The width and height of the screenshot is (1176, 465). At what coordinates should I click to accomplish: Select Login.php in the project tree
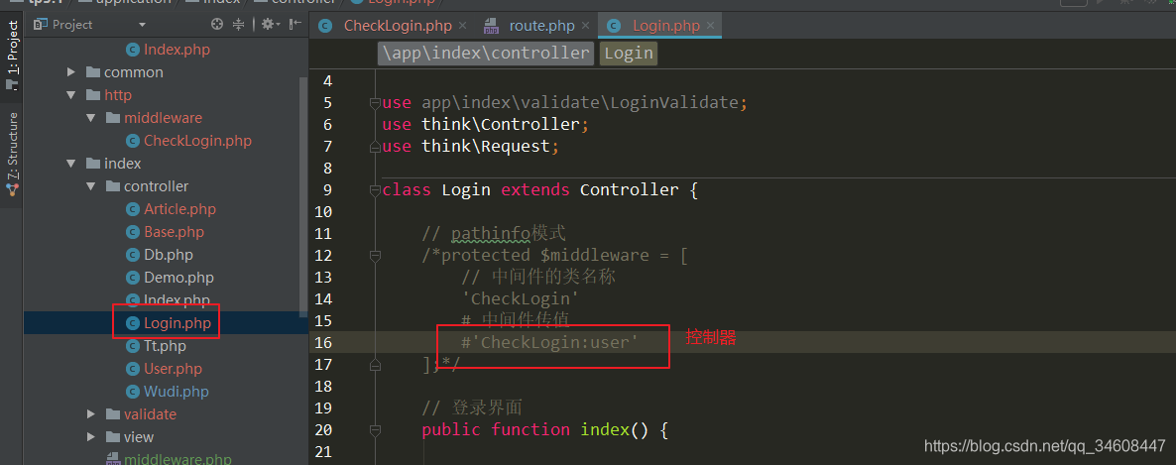[x=177, y=323]
